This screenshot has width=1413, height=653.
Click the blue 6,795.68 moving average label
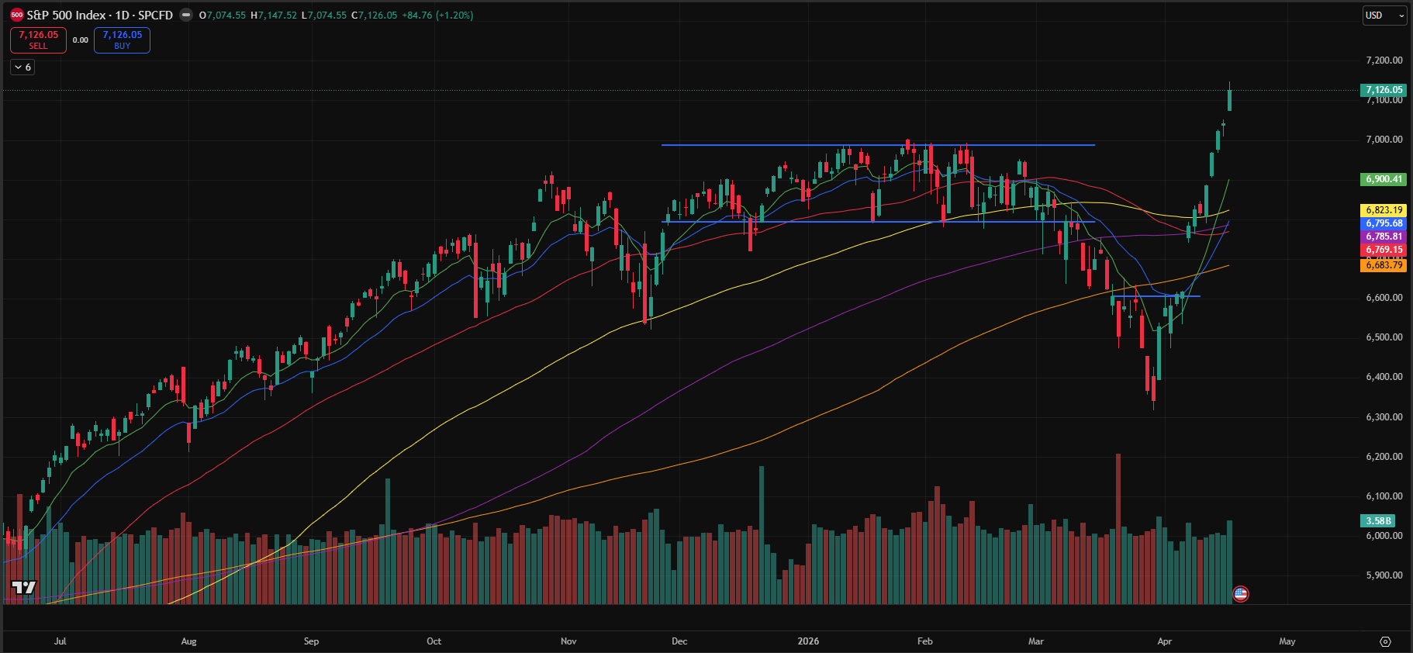tap(1384, 223)
